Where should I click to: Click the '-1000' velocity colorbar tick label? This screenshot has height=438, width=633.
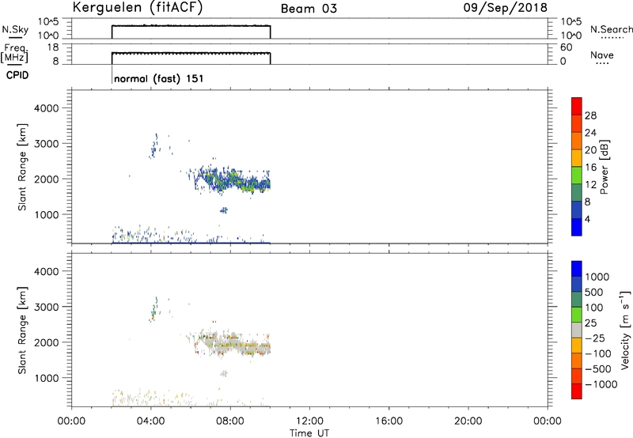click(x=601, y=384)
